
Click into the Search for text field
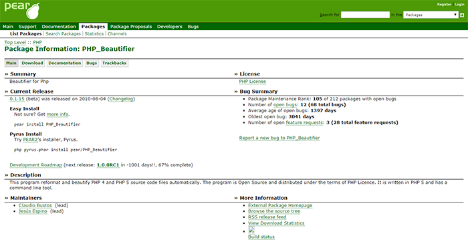365,15
